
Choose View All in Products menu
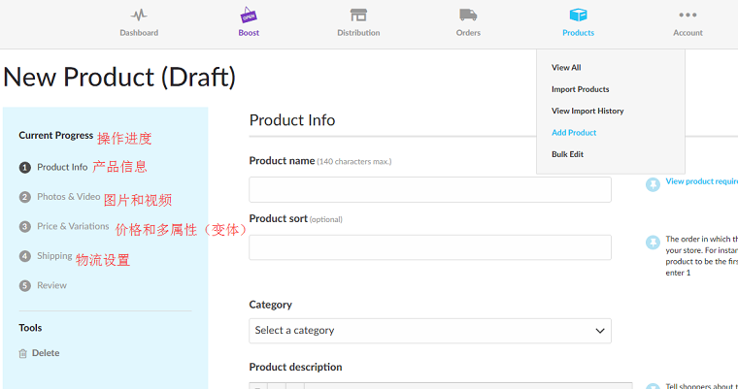(566, 68)
